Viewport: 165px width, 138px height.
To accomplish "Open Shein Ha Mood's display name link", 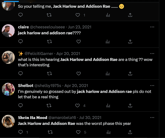I will pyautogui.click(x=33, y=117).
